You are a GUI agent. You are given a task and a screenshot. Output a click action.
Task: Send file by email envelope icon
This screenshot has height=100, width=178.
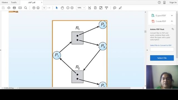point(20,8)
